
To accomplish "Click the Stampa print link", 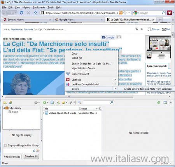I will 154,29.
